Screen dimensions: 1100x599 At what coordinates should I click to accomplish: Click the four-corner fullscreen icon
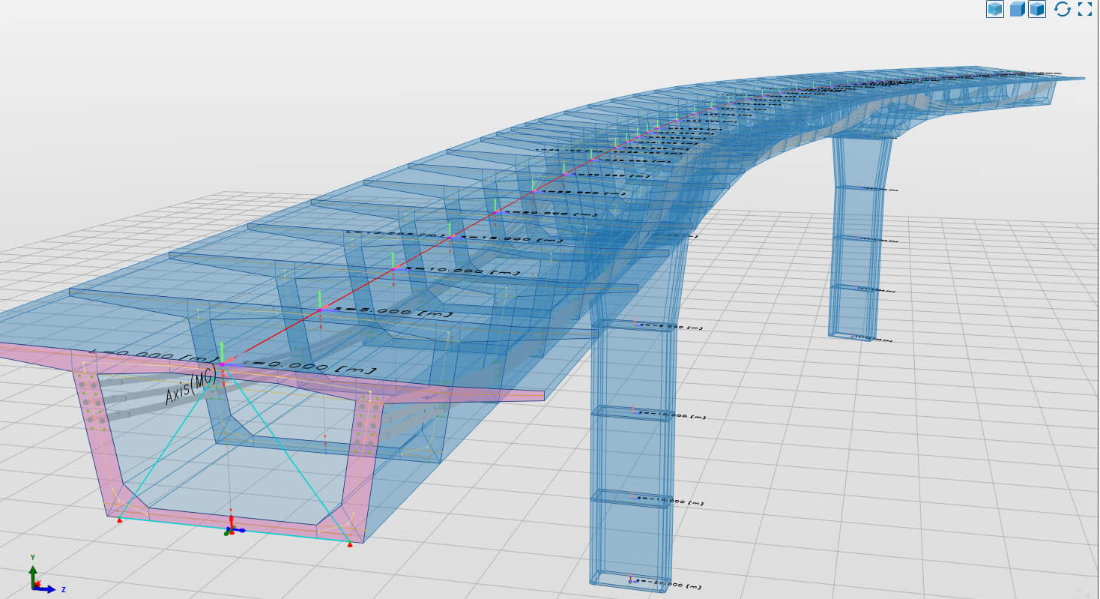(1084, 9)
